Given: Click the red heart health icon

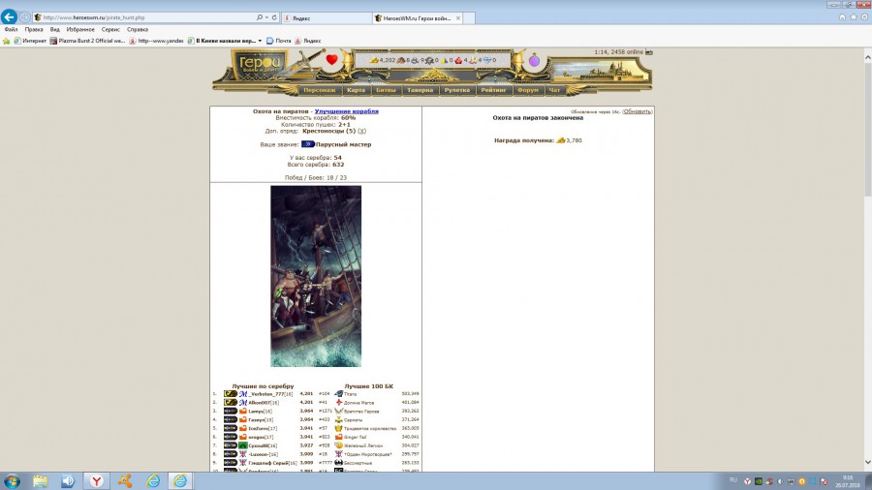Looking at the screenshot, I should coord(332,59).
